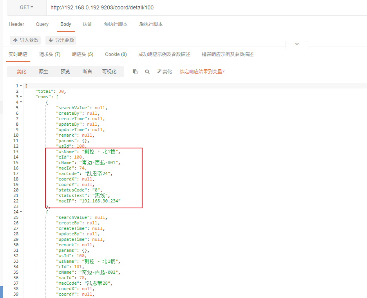This screenshot has width=367, height=298.
Task: Click the 导出参数 button
Action: 61,40
